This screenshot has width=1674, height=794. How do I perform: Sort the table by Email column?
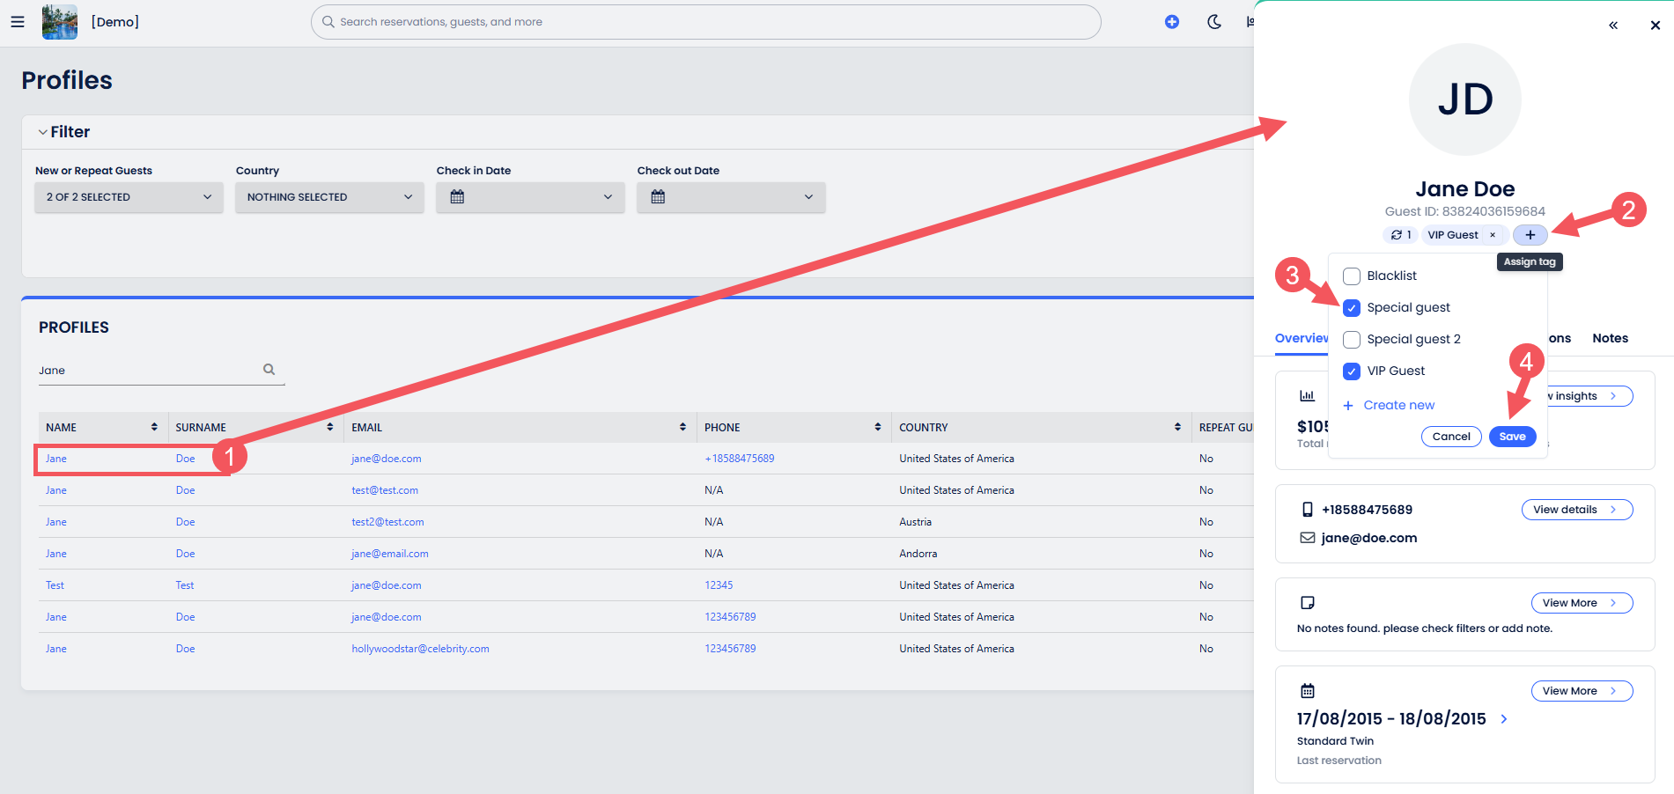(x=682, y=427)
